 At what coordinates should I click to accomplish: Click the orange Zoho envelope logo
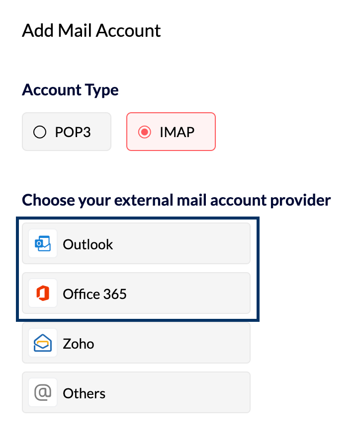pos(42,343)
